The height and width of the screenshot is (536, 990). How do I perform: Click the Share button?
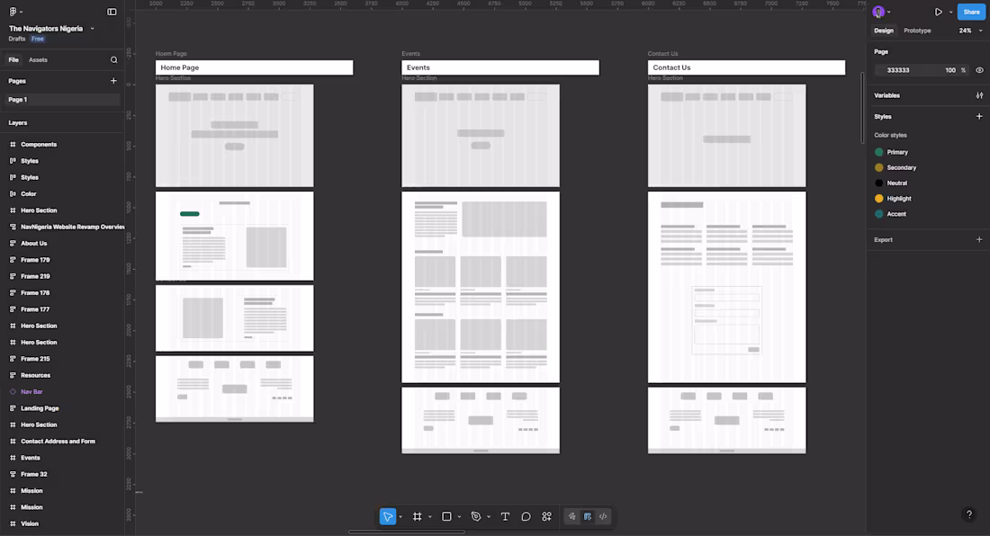click(971, 11)
